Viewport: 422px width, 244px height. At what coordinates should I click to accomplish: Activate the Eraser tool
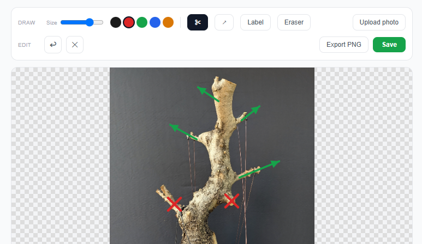(294, 22)
